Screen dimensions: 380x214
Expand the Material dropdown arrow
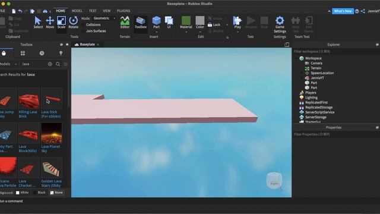pos(186,32)
